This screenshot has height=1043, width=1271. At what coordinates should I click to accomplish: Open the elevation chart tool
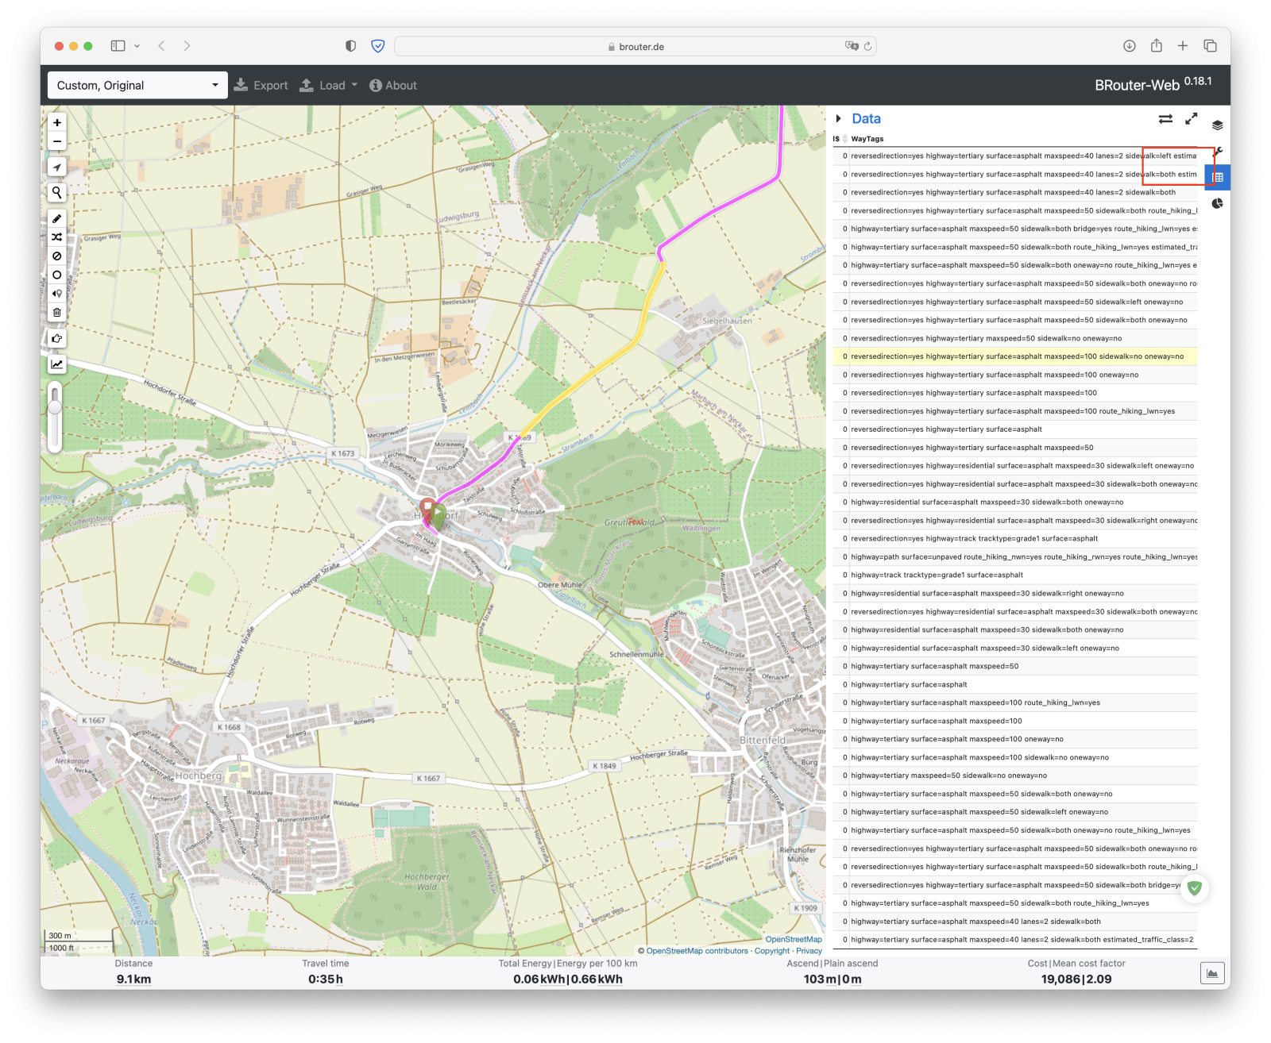pos(56,364)
